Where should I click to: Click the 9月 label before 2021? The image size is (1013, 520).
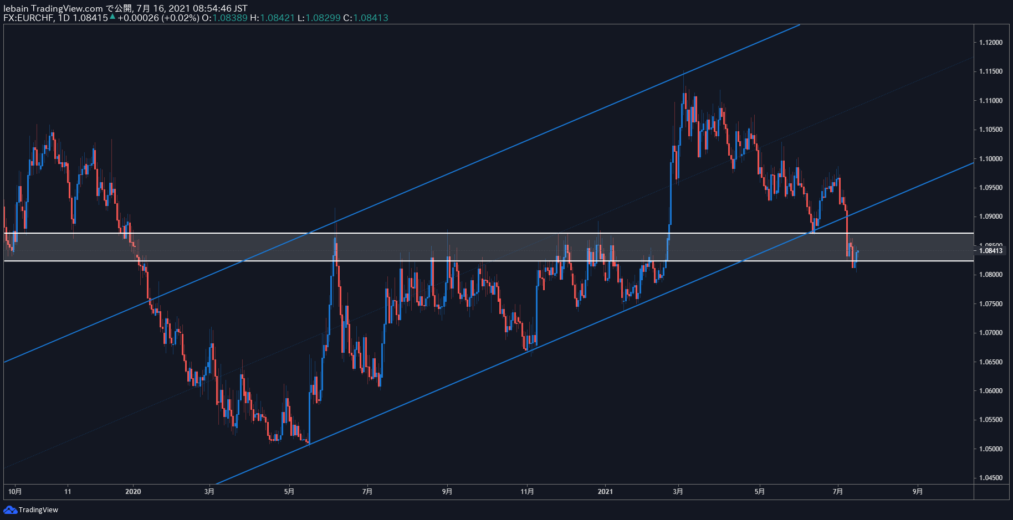(447, 491)
